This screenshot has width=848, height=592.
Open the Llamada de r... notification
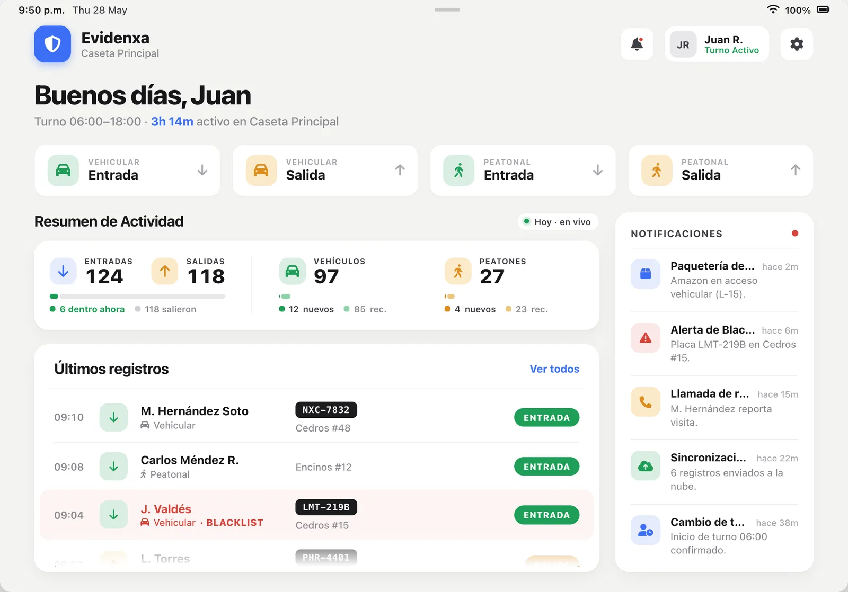714,408
